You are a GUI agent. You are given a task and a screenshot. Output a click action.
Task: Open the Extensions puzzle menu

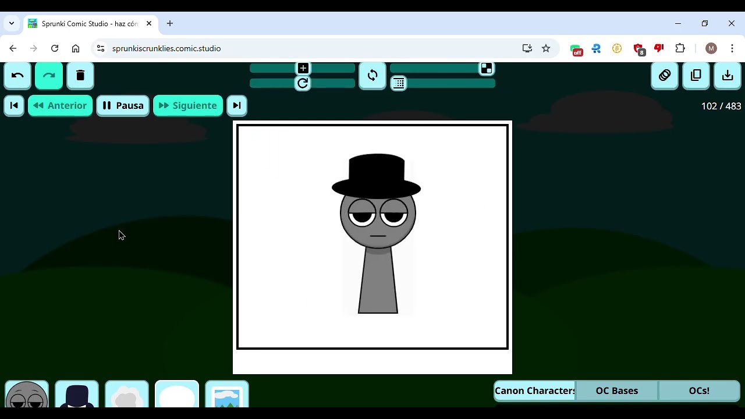(680, 48)
